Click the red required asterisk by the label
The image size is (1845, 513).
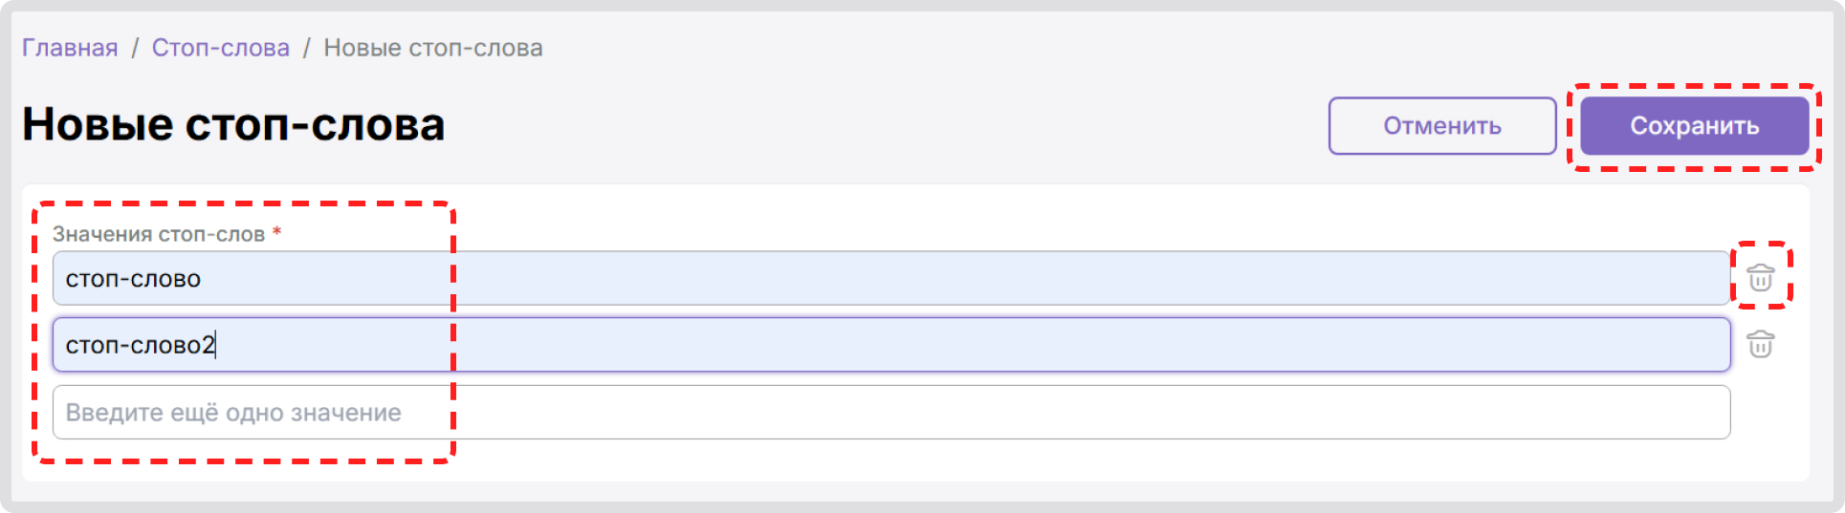coord(276,232)
